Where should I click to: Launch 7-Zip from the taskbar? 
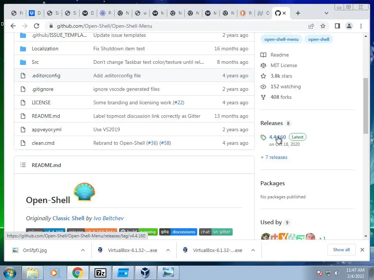click(100, 273)
